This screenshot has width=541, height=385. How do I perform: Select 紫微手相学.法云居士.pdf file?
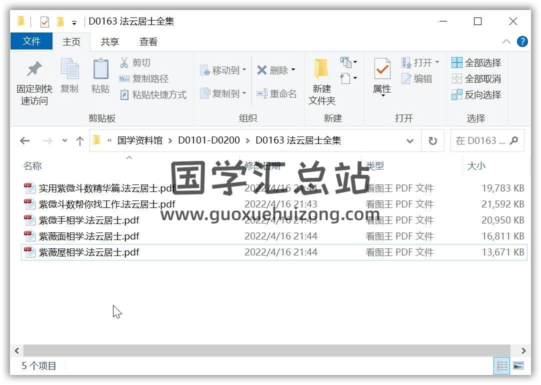[x=89, y=220]
